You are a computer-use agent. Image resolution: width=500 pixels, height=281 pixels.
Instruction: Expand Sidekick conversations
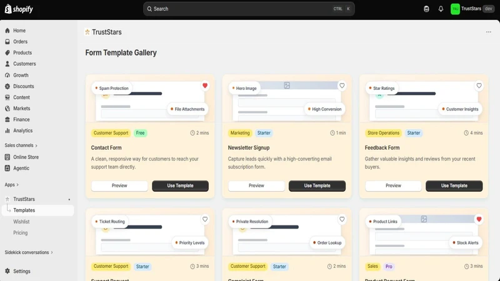coord(29,252)
